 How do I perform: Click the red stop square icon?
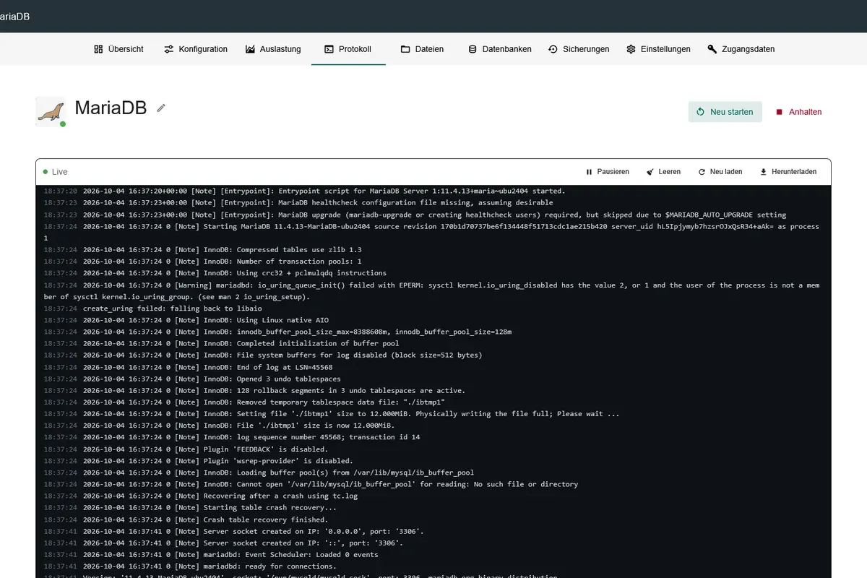pos(780,112)
